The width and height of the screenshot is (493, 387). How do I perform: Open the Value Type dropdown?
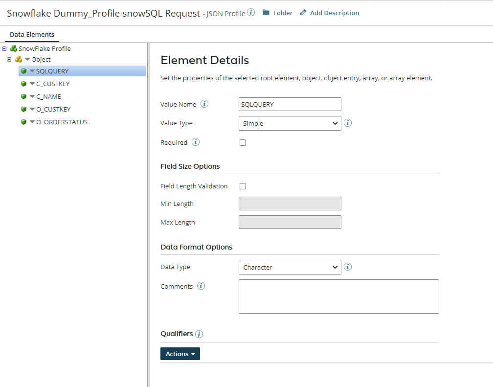click(290, 123)
